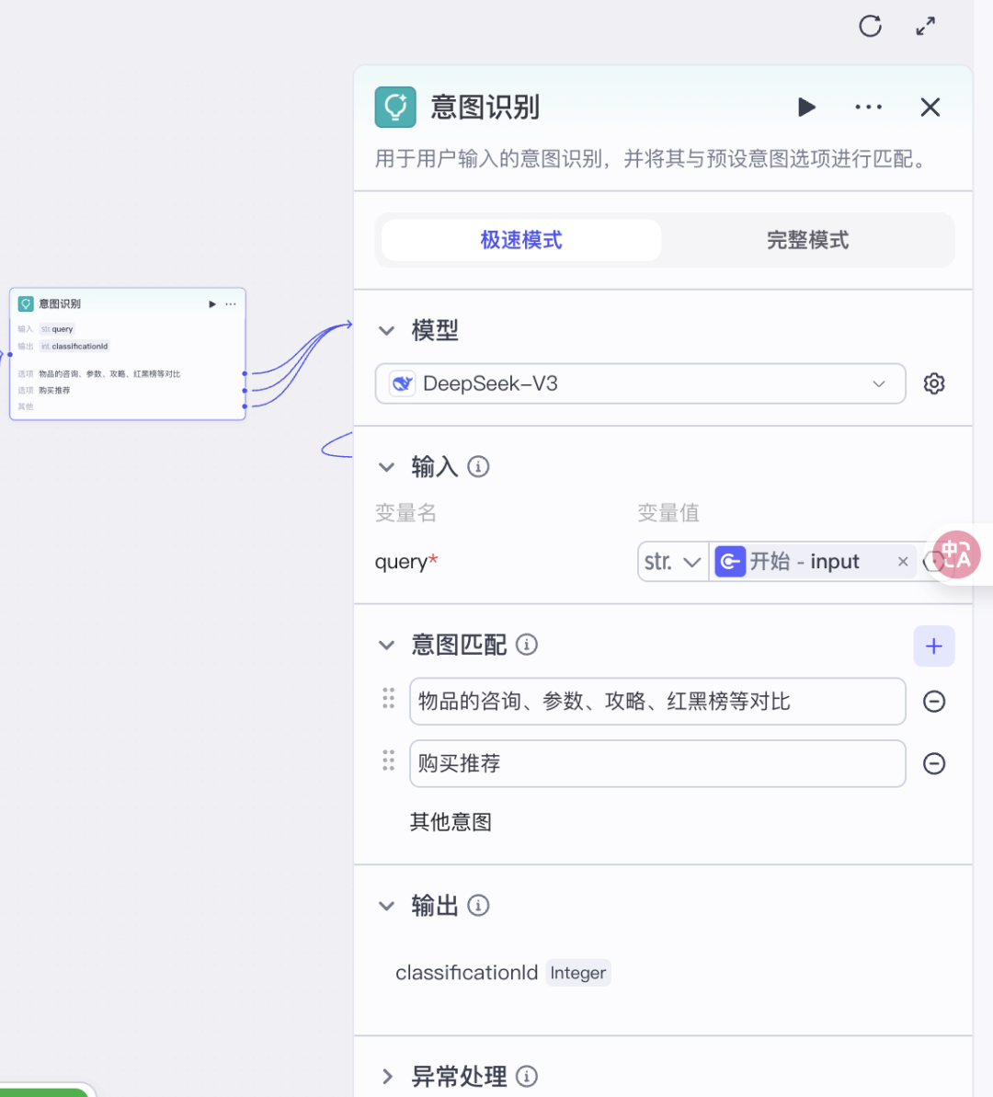
Task: Add a new intent with plus button
Action: pyautogui.click(x=933, y=646)
